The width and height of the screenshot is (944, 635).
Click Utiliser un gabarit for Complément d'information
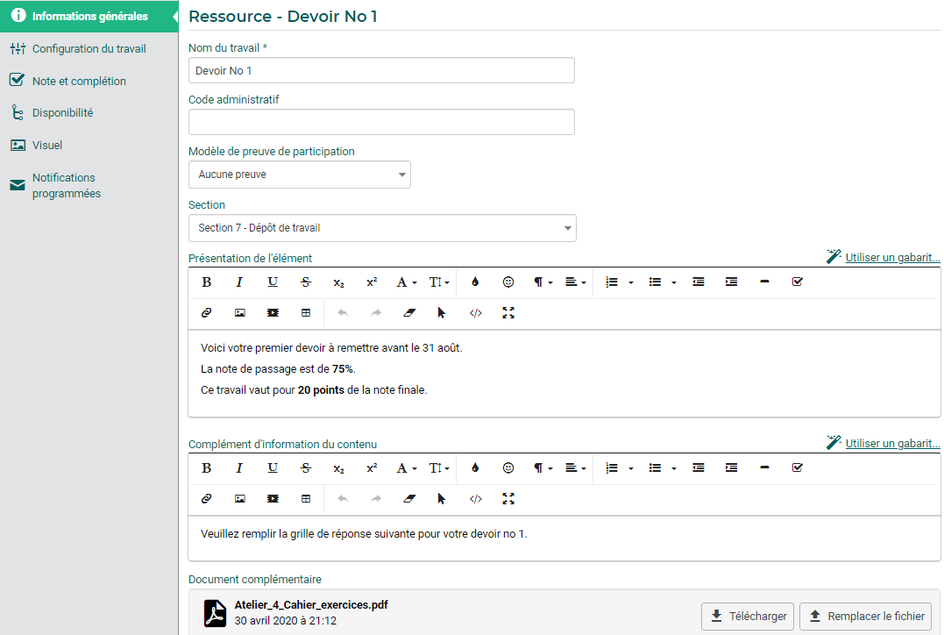tap(892, 444)
